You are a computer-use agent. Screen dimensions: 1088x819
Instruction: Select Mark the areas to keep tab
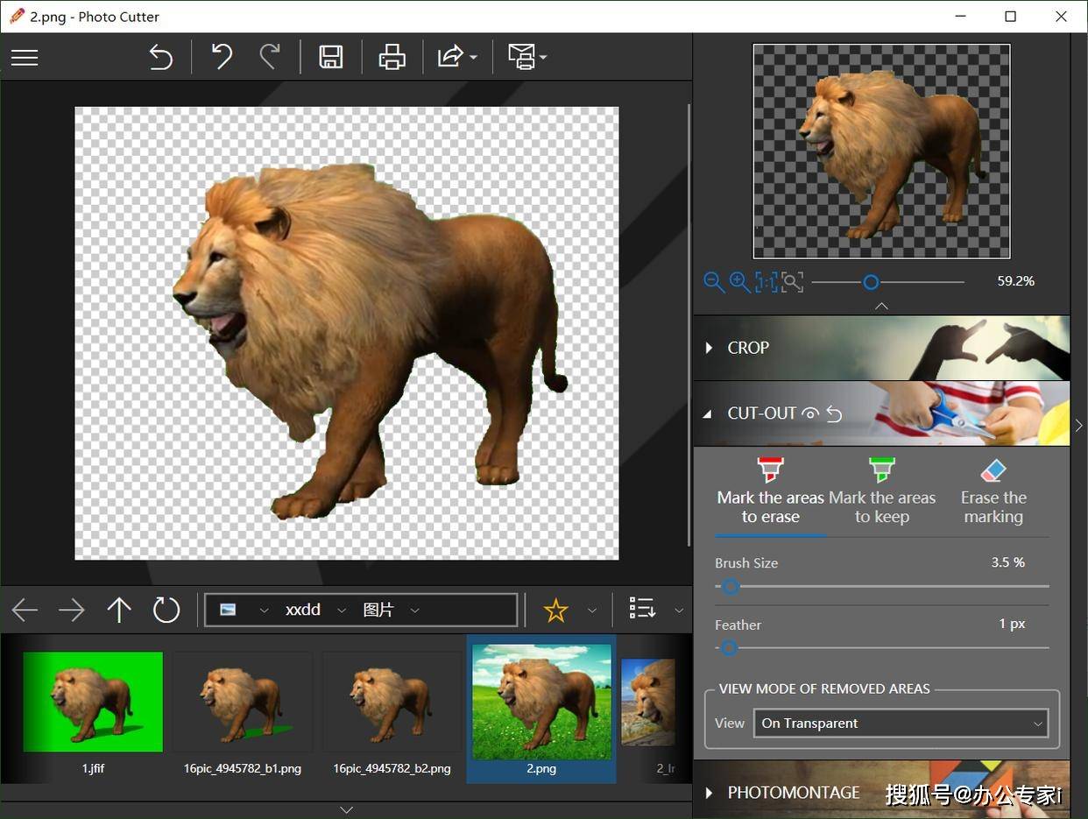click(882, 495)
